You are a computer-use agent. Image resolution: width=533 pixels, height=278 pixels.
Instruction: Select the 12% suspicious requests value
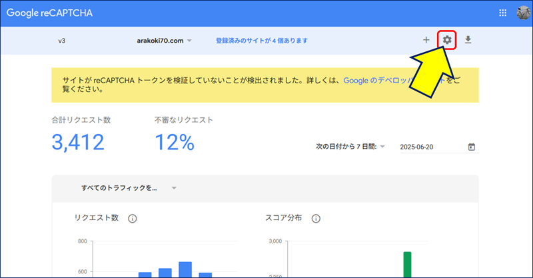point(175,142)
